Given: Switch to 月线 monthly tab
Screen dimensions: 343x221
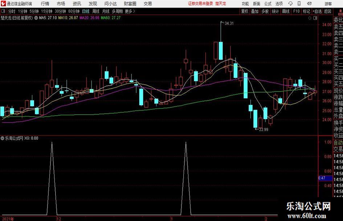Looking at the screenshot, I should tap(106, 11).
